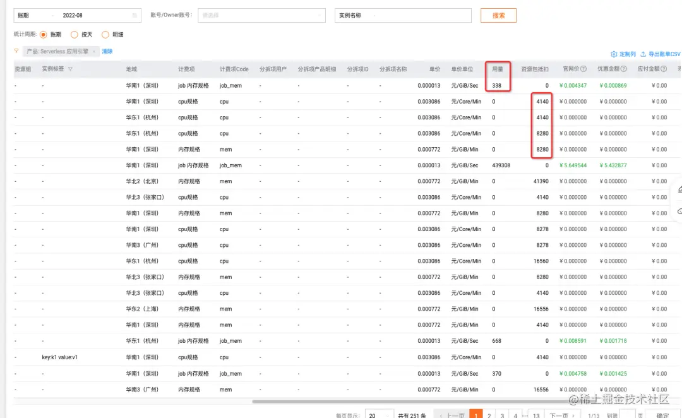Click the 华北2（北京） region cell
This screenshot has width=682, height=418.
(x=142, y=181)
